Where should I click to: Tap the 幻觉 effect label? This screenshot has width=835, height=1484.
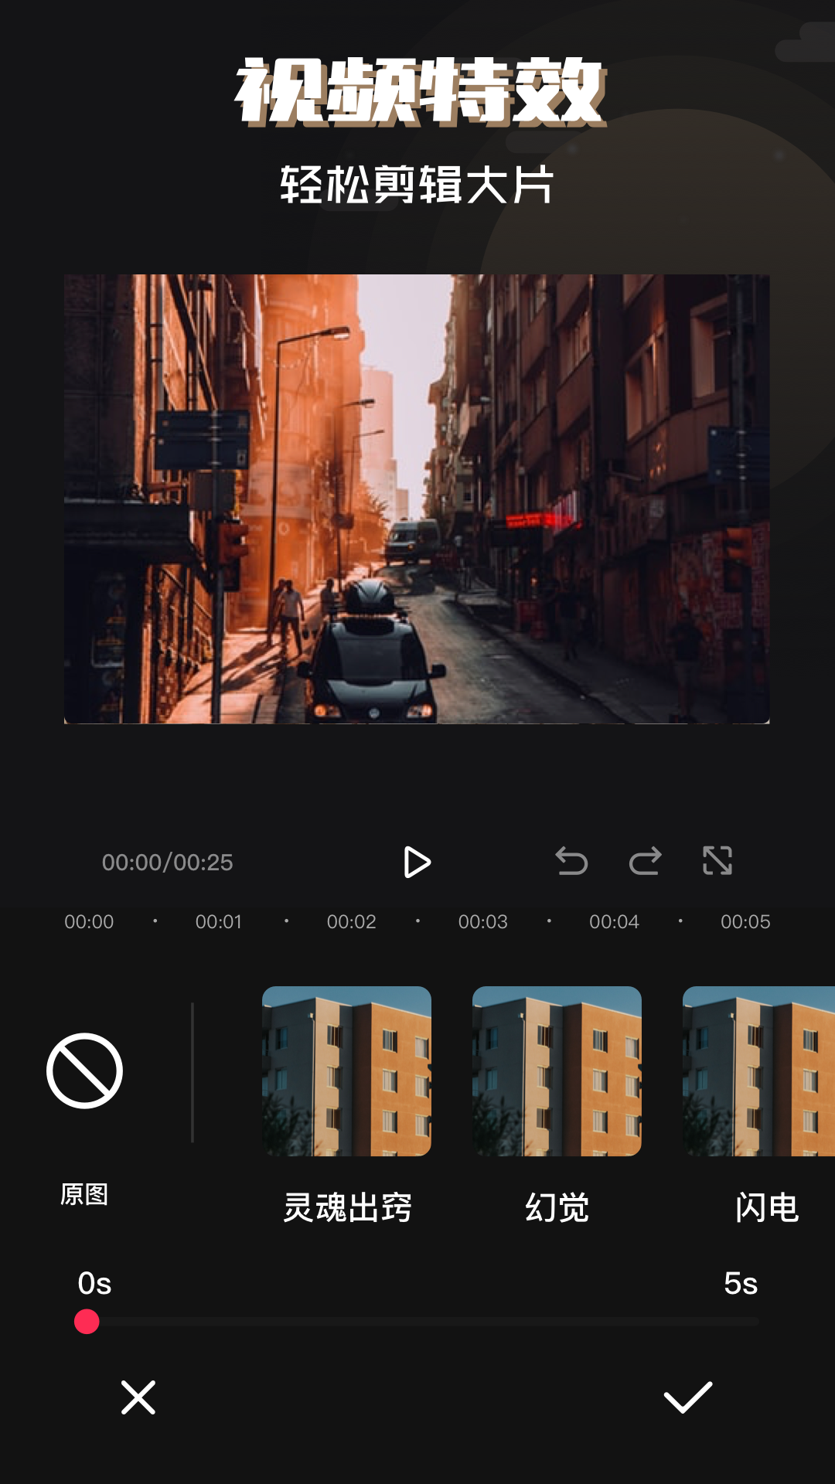(557, 1207)
